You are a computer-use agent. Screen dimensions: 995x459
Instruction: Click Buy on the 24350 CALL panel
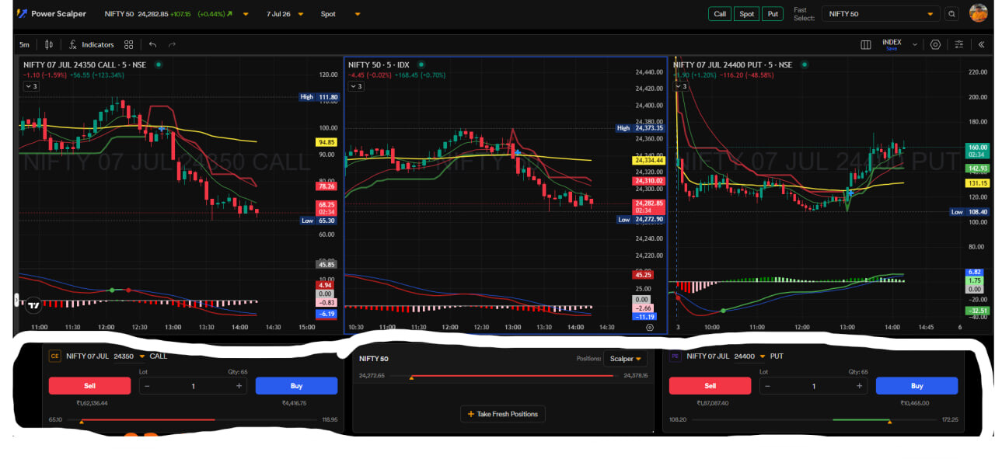(296, 386)
